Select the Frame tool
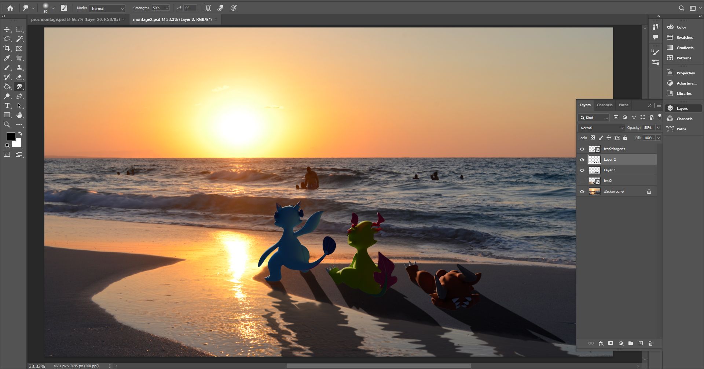Viewport: 704px width, 369px height. (x=19, y=48)
